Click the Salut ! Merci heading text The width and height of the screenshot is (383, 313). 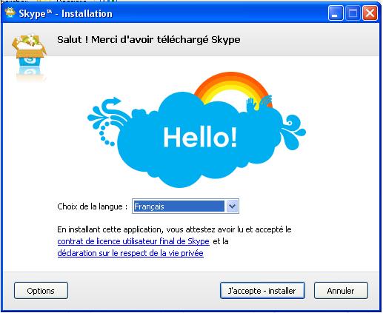click(149, 39)
